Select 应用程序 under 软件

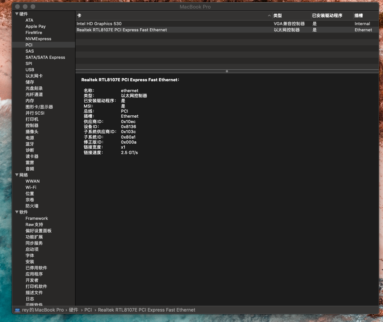tap(34, 274)
